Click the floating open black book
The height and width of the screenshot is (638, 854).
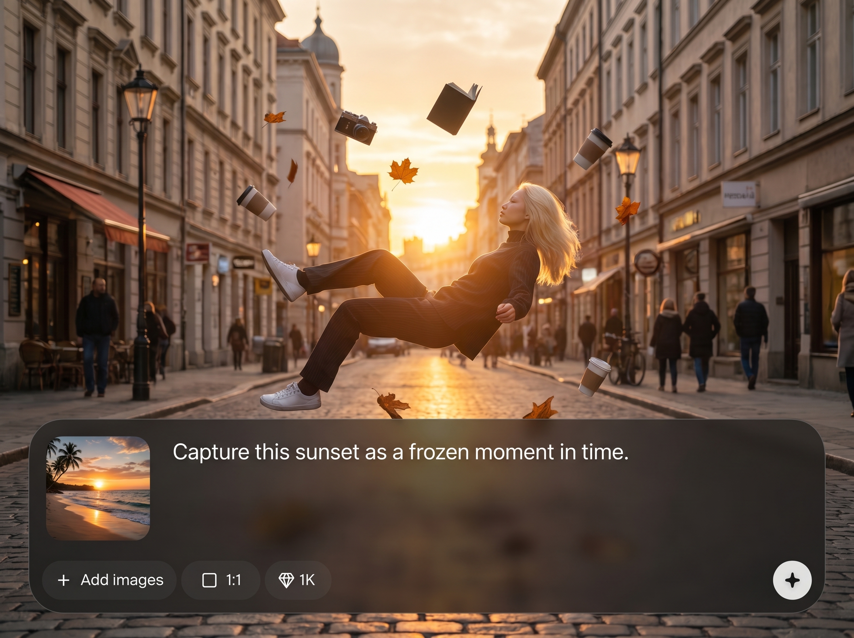[454, 109]
